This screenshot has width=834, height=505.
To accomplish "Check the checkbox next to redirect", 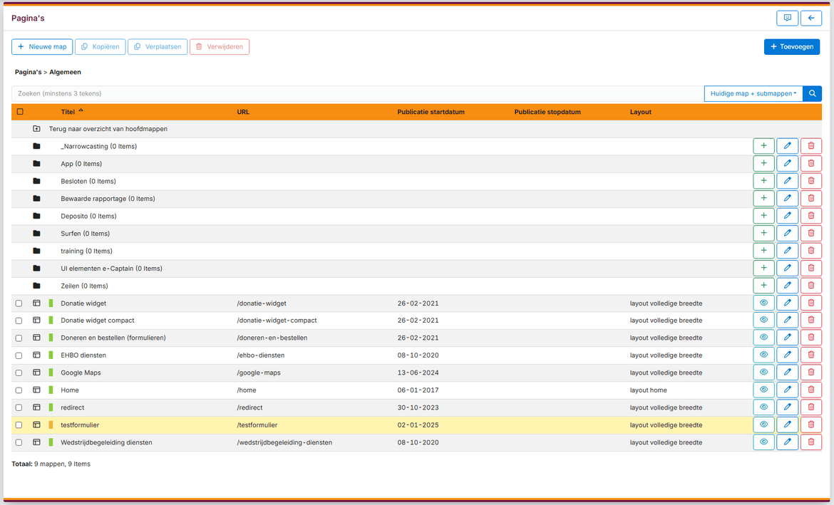I will click(19, 407).
